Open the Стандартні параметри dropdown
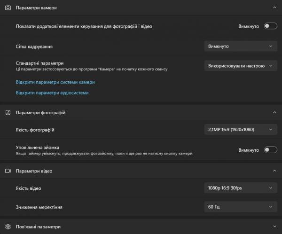 241,66
